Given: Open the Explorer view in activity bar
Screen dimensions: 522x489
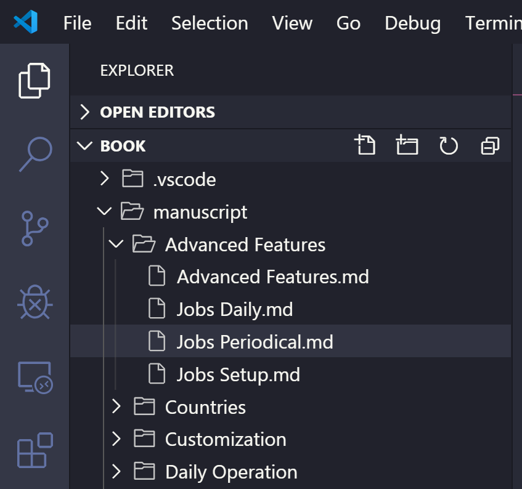Looking at the screenshot, I should click(x=35, y=81).
